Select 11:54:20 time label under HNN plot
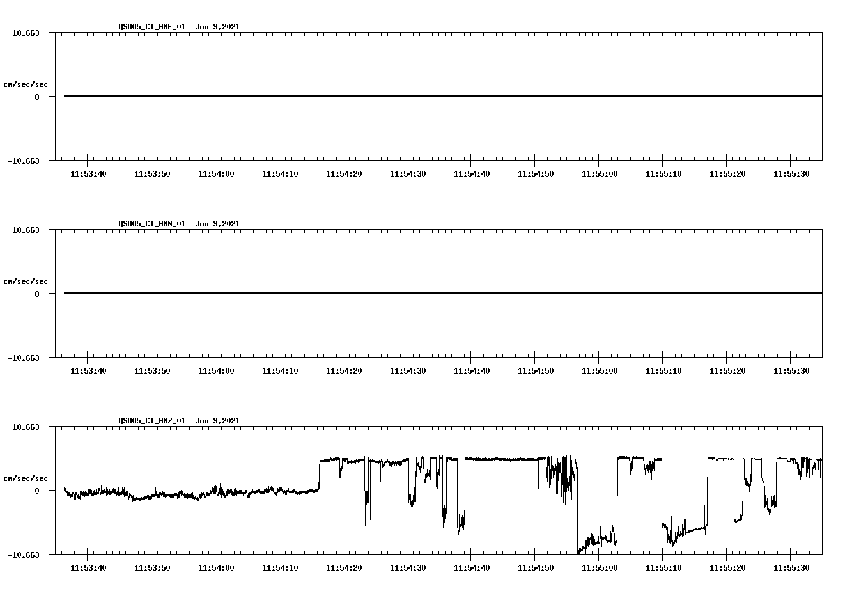The width and height of the screenshot is (868, 591). [x=344, y=370]
